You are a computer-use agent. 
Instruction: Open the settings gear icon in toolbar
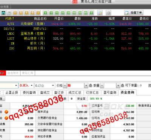point(108,13)
